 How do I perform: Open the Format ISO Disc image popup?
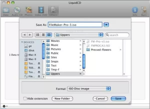tap(89, 89)
